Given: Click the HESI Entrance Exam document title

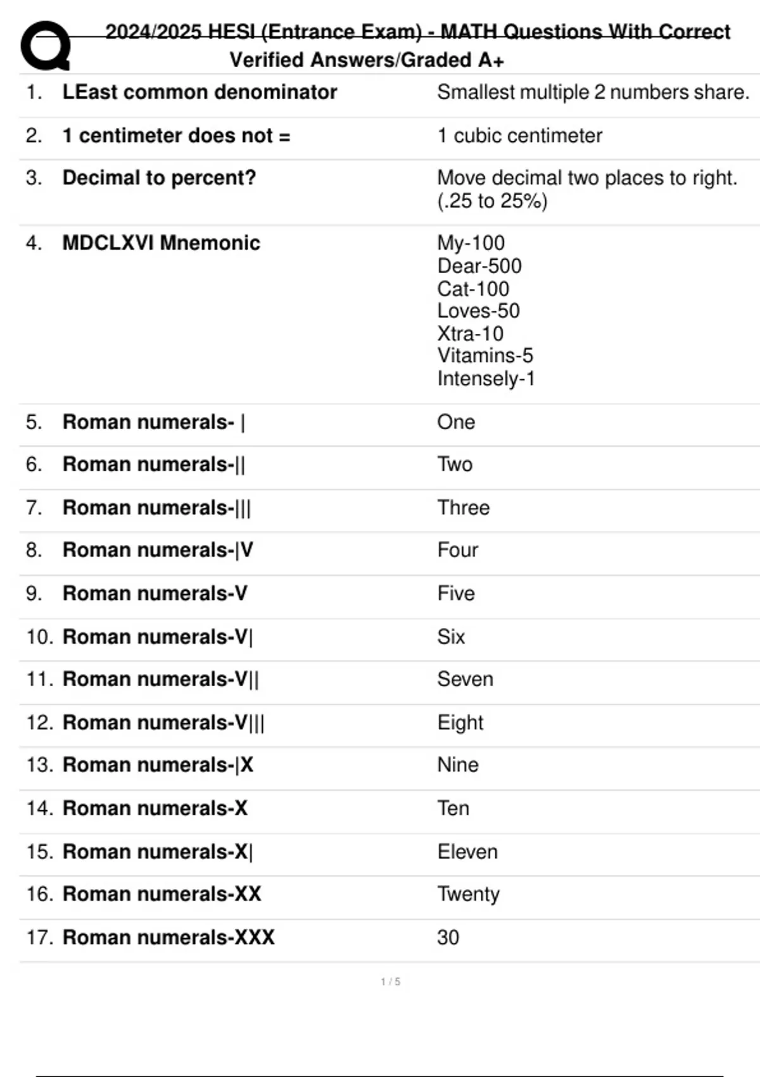Looking at the screenshot, I should click(x=417, y=46).
